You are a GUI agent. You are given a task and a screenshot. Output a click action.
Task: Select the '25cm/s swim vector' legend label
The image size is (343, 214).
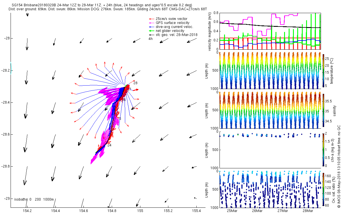pyautogui.click(x=172, y=19)
